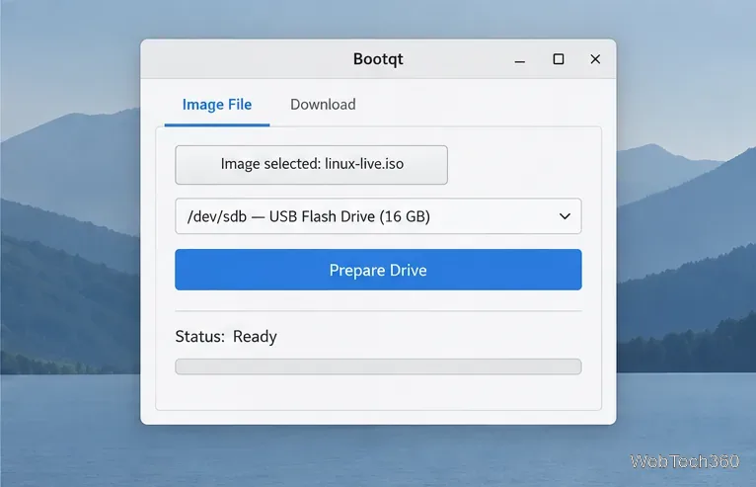Switch to the Image File tab
756x487 pixels.
tap(217, 105)
